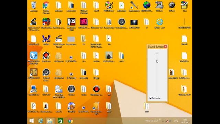
Task: Open the paint palette icon on desktop
Action: pos(109,5)
